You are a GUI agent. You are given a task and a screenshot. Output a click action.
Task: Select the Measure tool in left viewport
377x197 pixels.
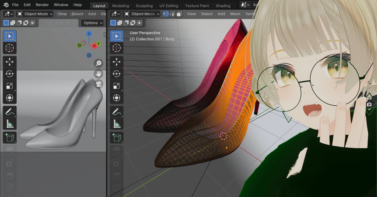[10, 124]
